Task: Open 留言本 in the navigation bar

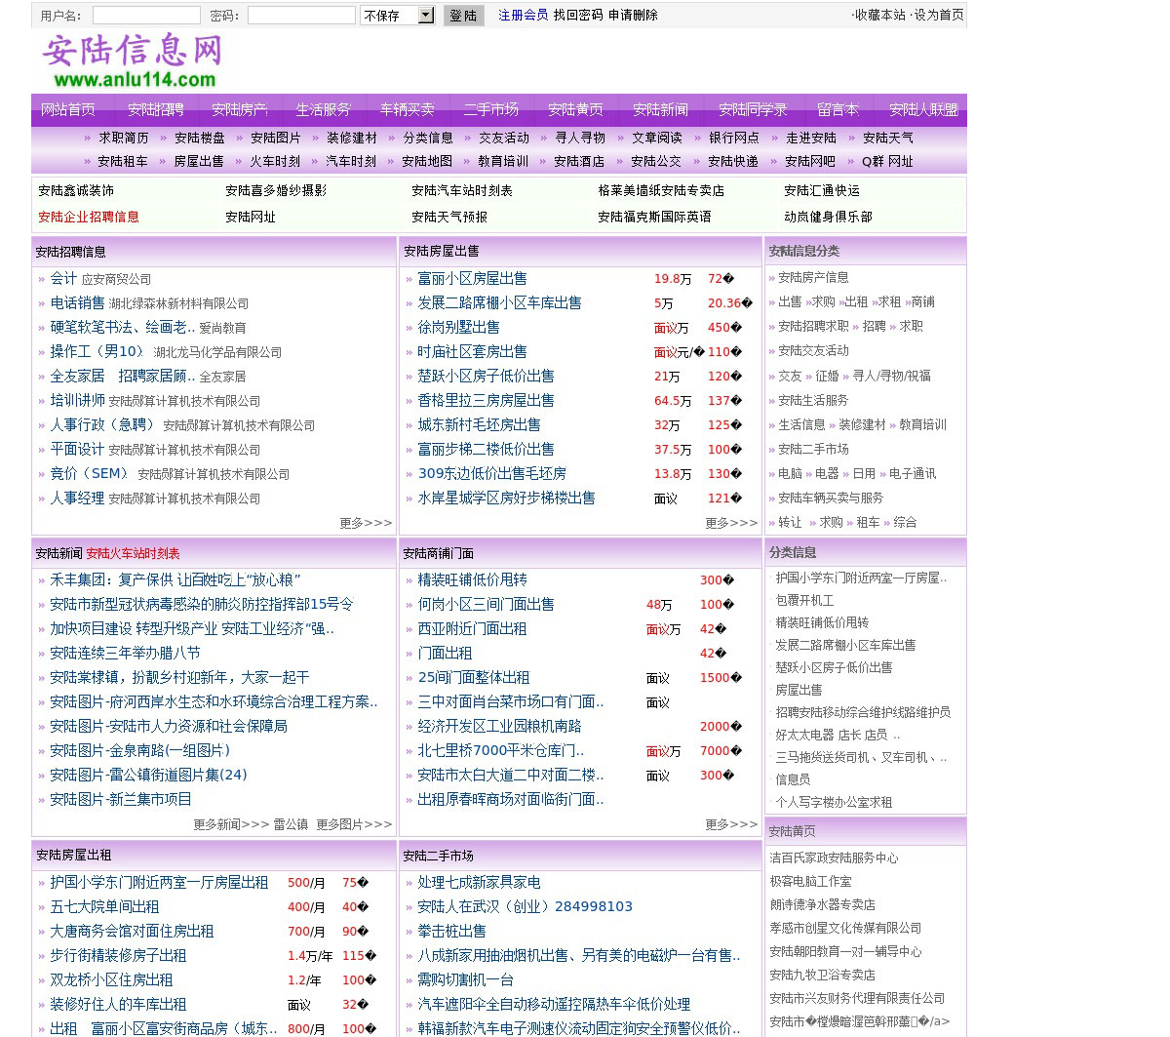Action: click(x=838, y=109)
